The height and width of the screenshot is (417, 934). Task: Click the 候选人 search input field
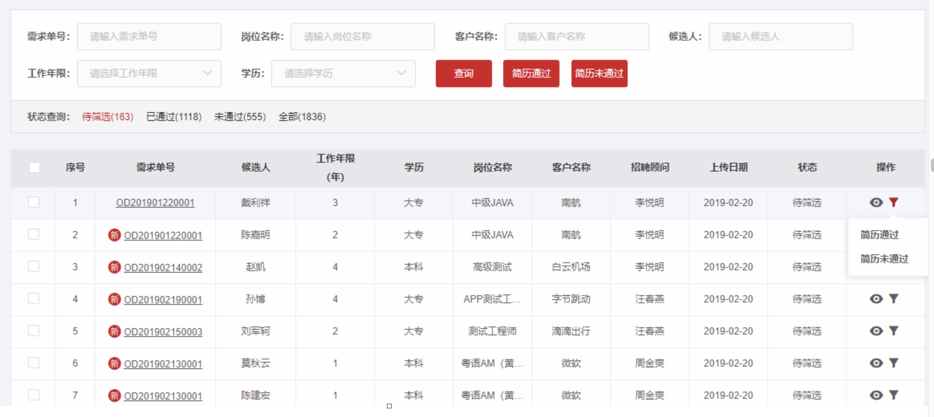[780, 37]
